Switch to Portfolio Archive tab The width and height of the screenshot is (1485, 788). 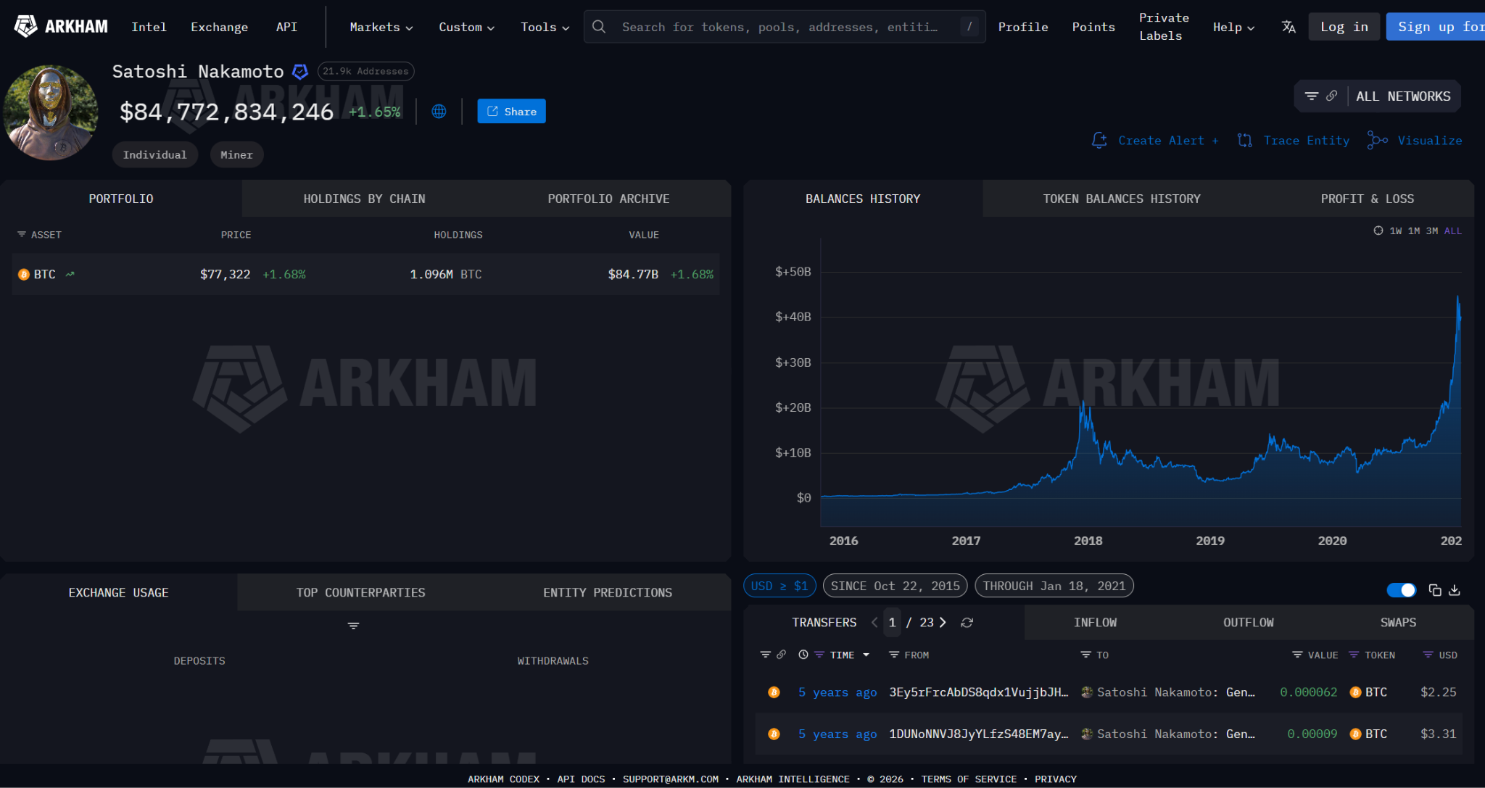(x=608, y=199)
